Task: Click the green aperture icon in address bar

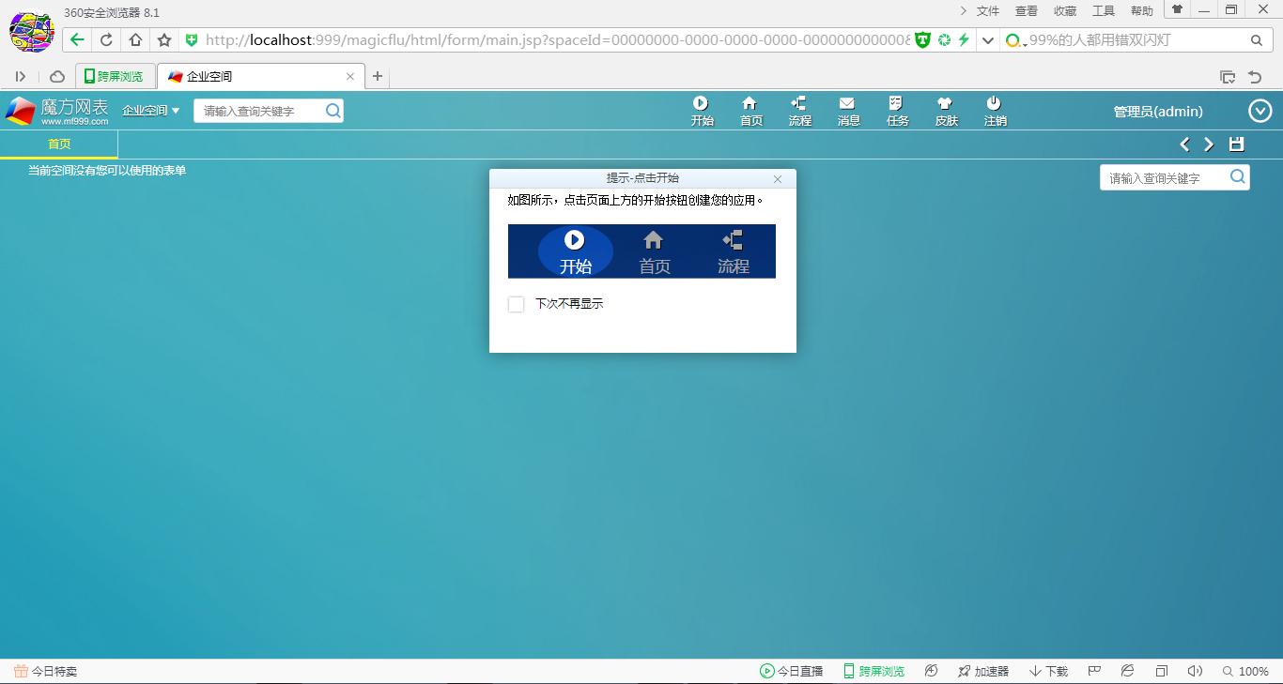Action: (944, 40)
